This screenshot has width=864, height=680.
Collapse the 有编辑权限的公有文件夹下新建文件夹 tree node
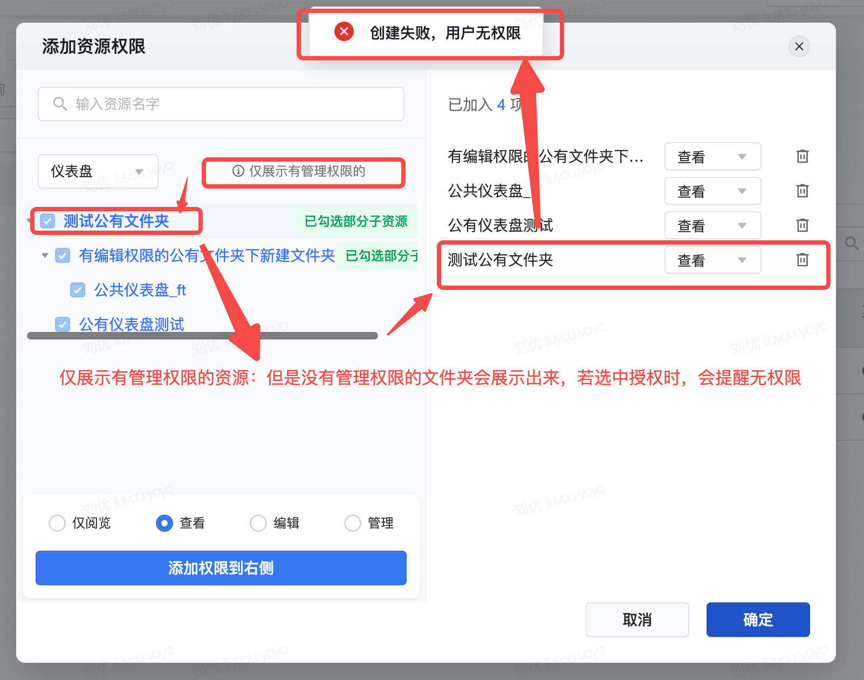45,255
